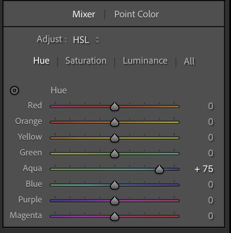The width and height of the screenshot is (231, 233).
Task: Switch to the Point Color tab
Action: (x=137, y=14)
